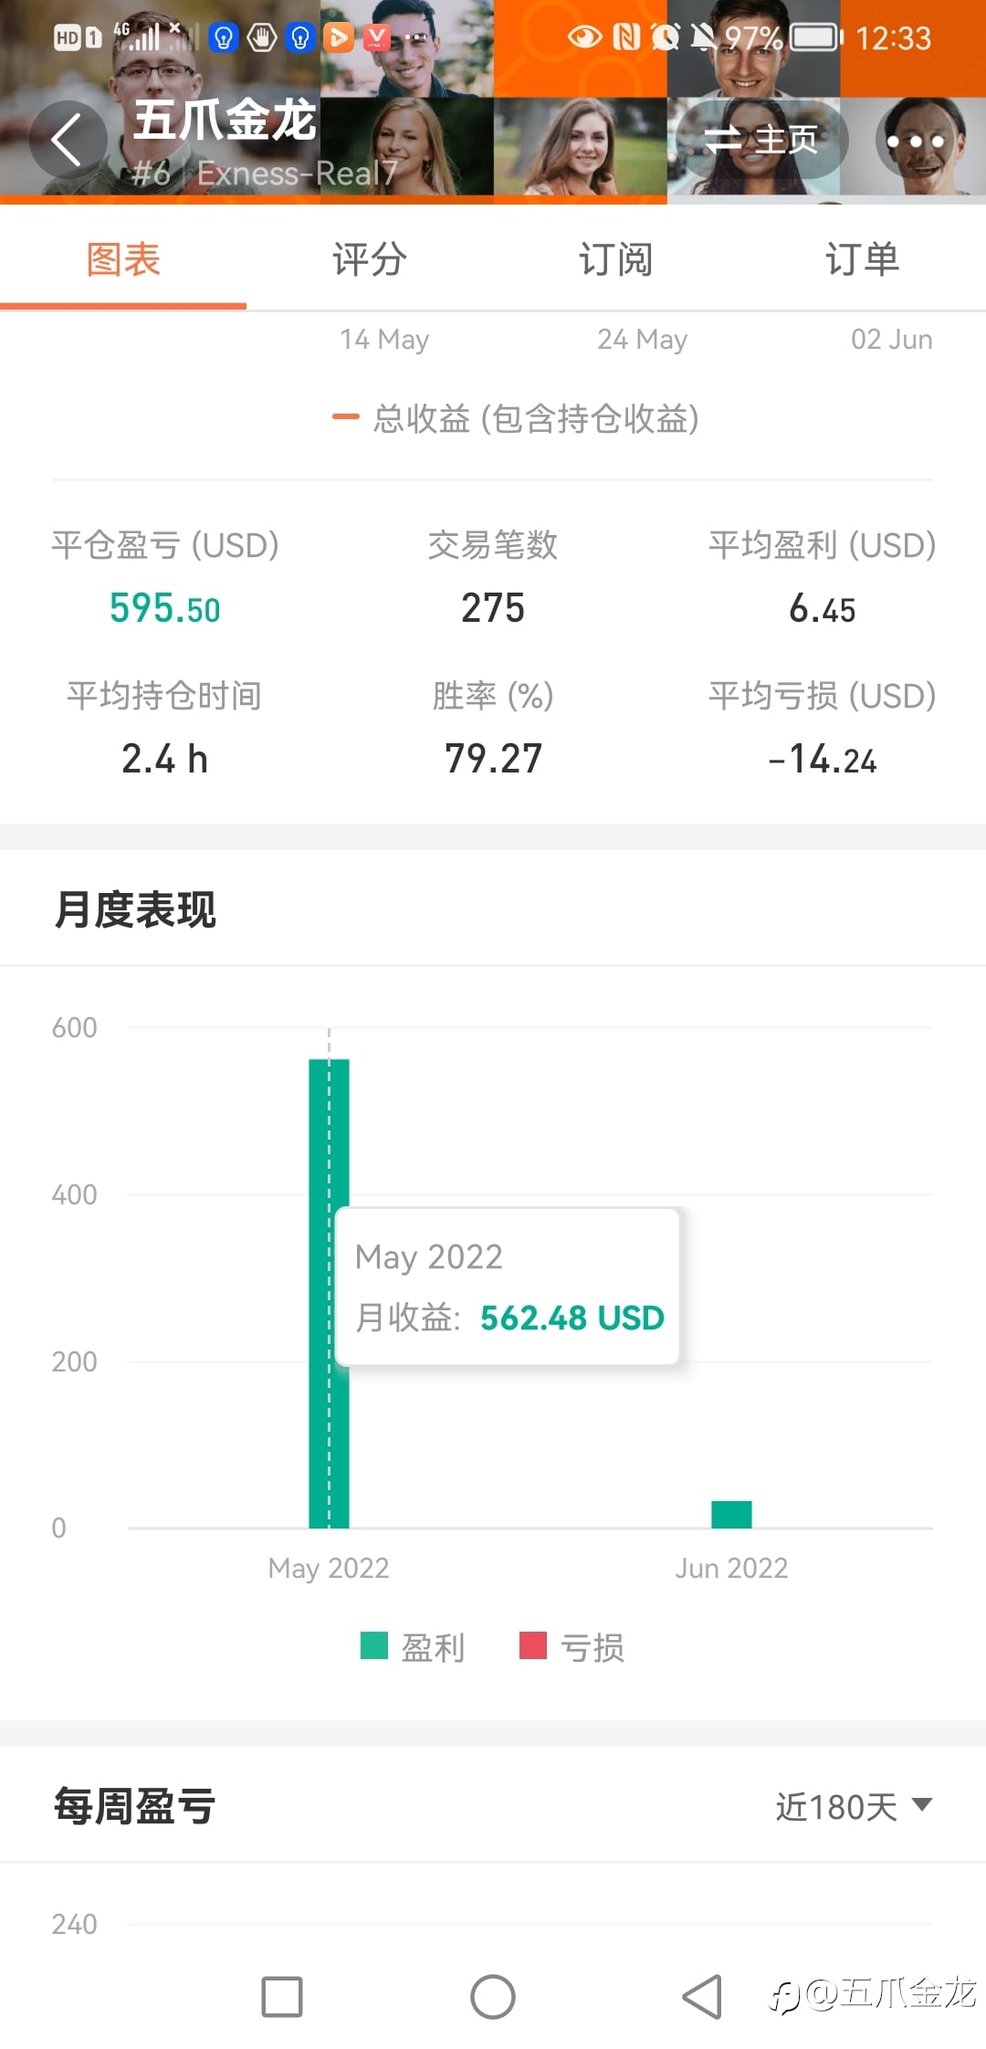Open the three-dots more options menu
The height and width of the screenshot is (2049, 986).
915,142
